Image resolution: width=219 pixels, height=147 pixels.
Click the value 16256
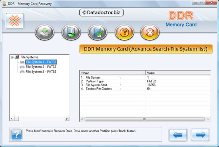(151, 85)
